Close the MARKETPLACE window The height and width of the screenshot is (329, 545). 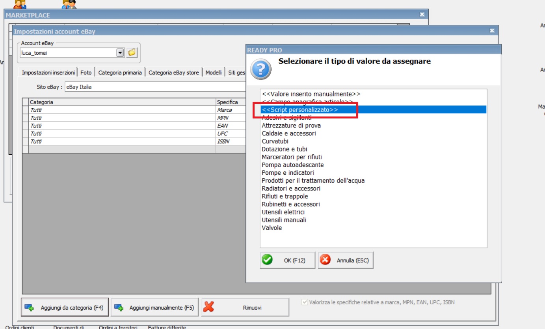pyautogui.click(x=422, y=14)
